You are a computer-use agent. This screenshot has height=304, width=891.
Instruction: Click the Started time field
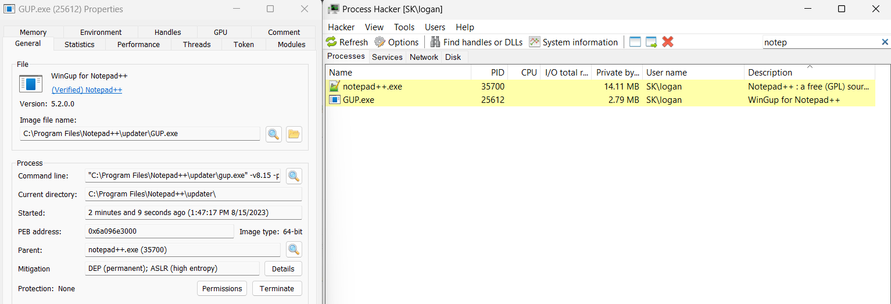(x=194, y=213)
